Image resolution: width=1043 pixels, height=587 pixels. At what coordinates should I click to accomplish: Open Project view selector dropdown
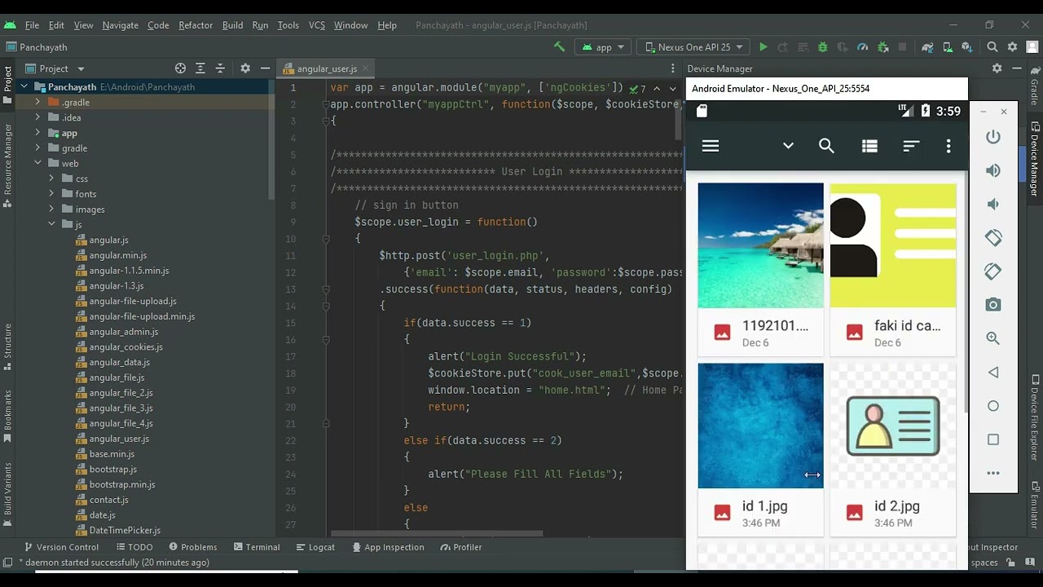point(55,68)
